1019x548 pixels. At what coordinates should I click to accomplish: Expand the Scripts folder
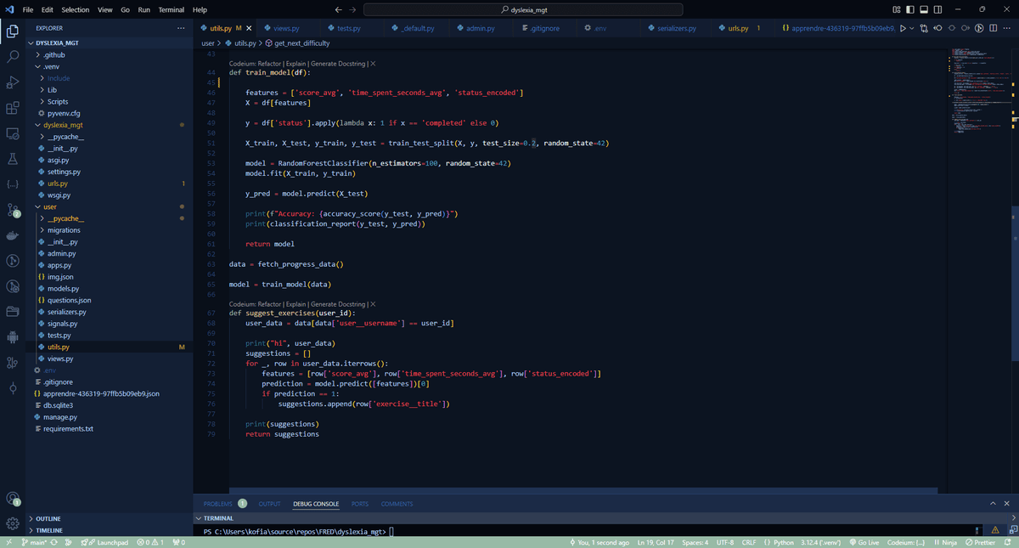pos(110,101)
